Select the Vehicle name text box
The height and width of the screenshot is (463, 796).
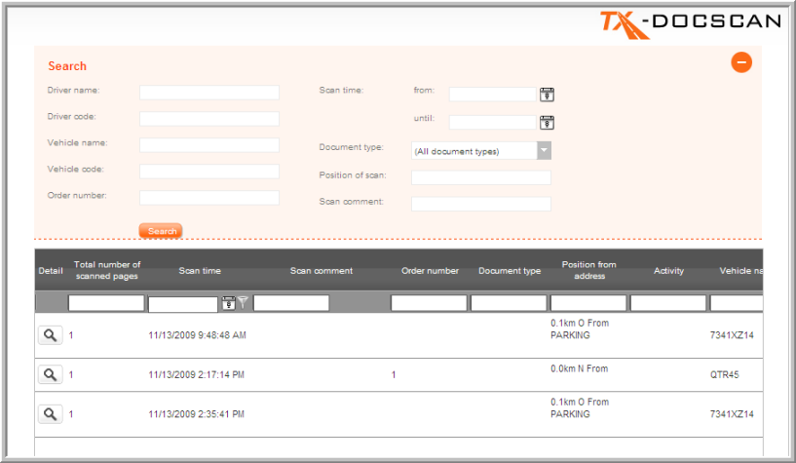[x=209, y=145]
